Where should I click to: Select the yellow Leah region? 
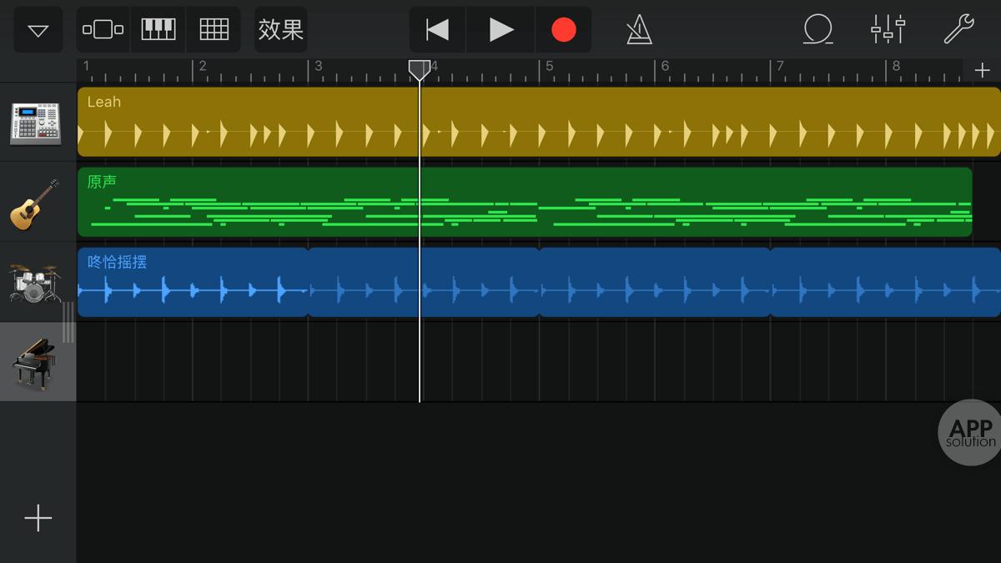pos(539,122)
